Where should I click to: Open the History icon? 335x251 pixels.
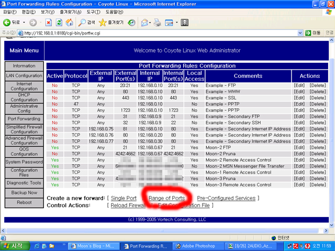pyautogui.click(x=131, y=22)
